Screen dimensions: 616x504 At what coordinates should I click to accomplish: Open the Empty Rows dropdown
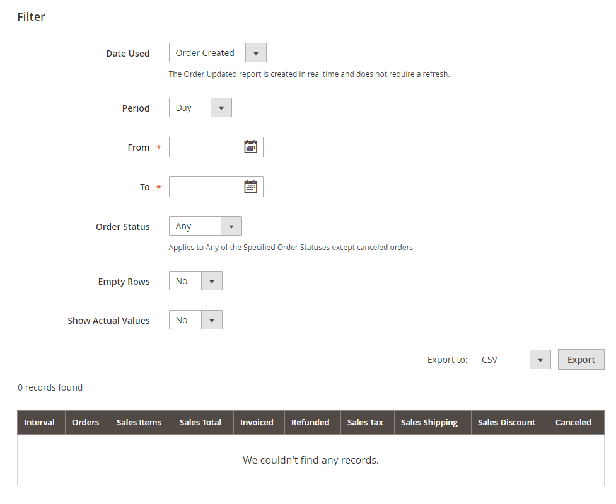coord(195,281)
